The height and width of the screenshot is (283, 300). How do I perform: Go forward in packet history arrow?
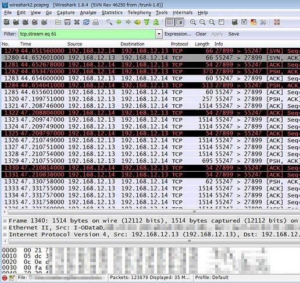[128, 22]
